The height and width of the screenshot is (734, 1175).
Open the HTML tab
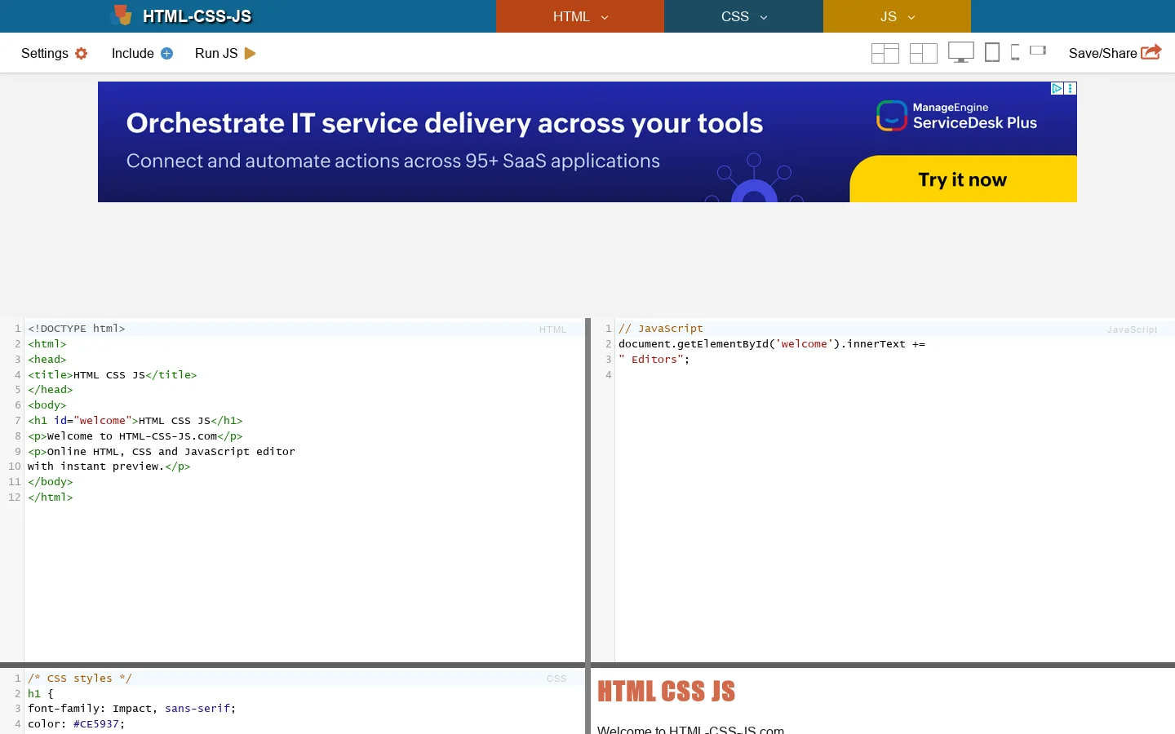(580, 16)
